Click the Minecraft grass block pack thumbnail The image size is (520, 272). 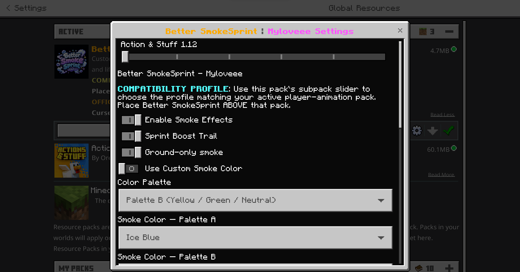[71, 203]
